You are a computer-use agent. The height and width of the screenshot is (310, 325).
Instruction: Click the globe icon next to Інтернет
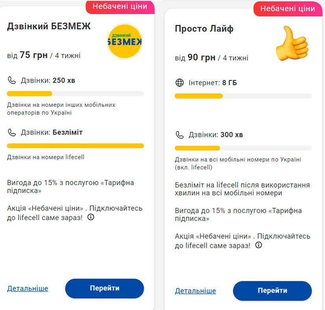180,83
